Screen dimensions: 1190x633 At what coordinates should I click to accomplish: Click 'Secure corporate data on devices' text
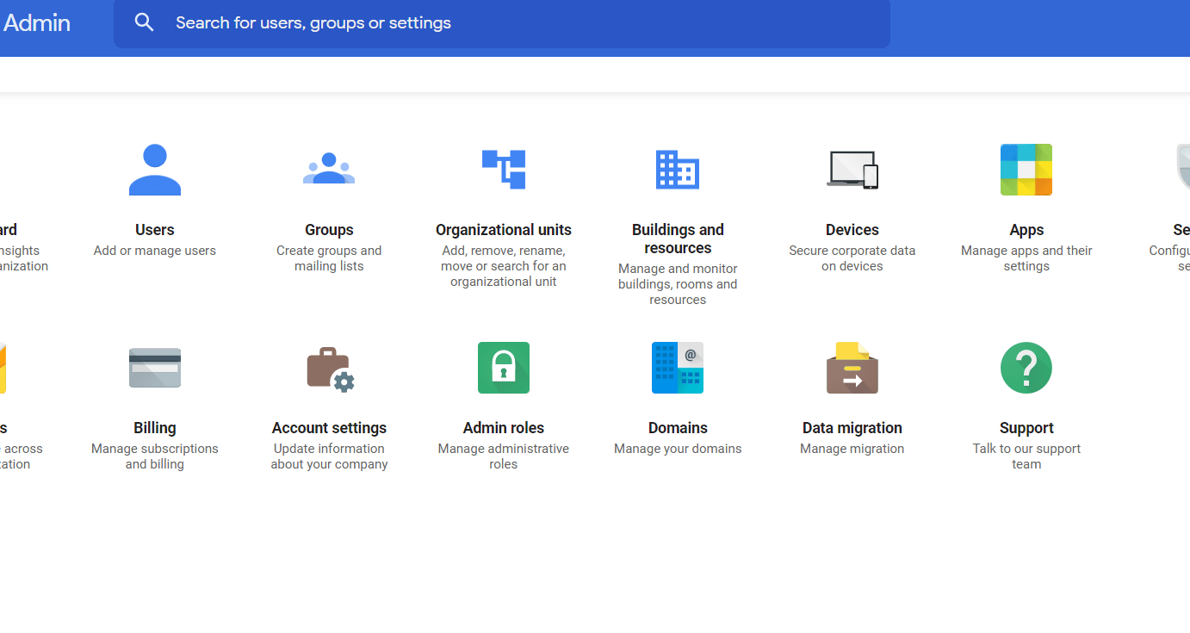coord(852,258)
